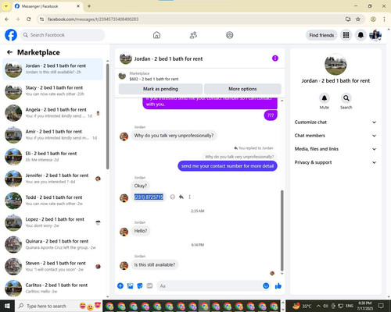Viewport: 391px width, 312px height.
Task: Click volume icon in system tray
Action: pos(326,306)
